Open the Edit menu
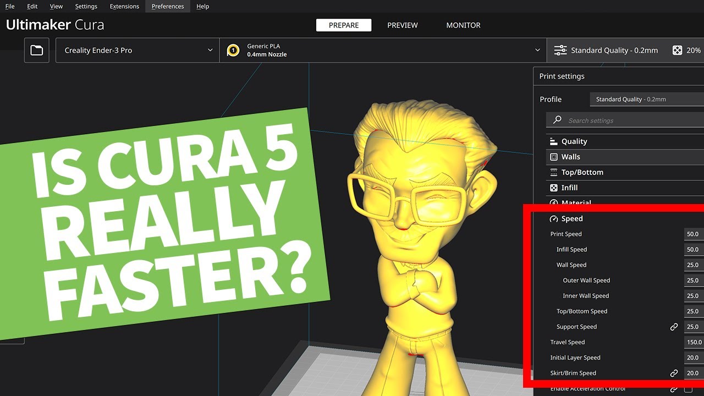Screen dimensions: 704x396 click(32, 6)
